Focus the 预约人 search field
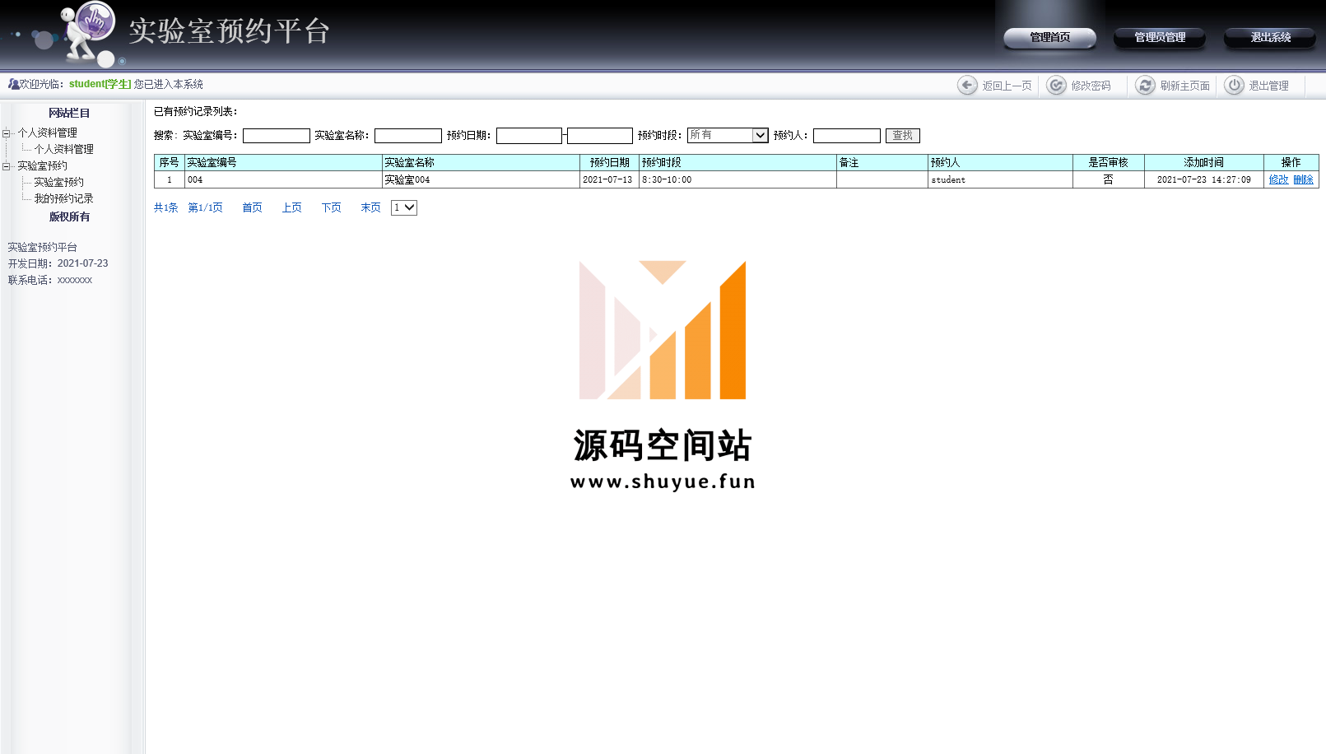 [x=846, y=136]
